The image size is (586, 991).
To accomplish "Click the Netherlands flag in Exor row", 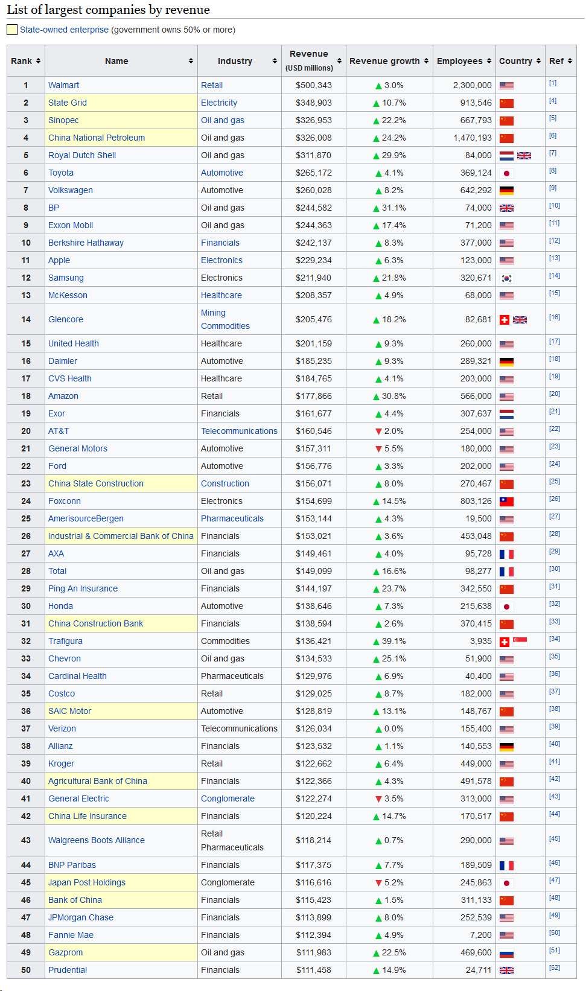I will pos(506,414).
